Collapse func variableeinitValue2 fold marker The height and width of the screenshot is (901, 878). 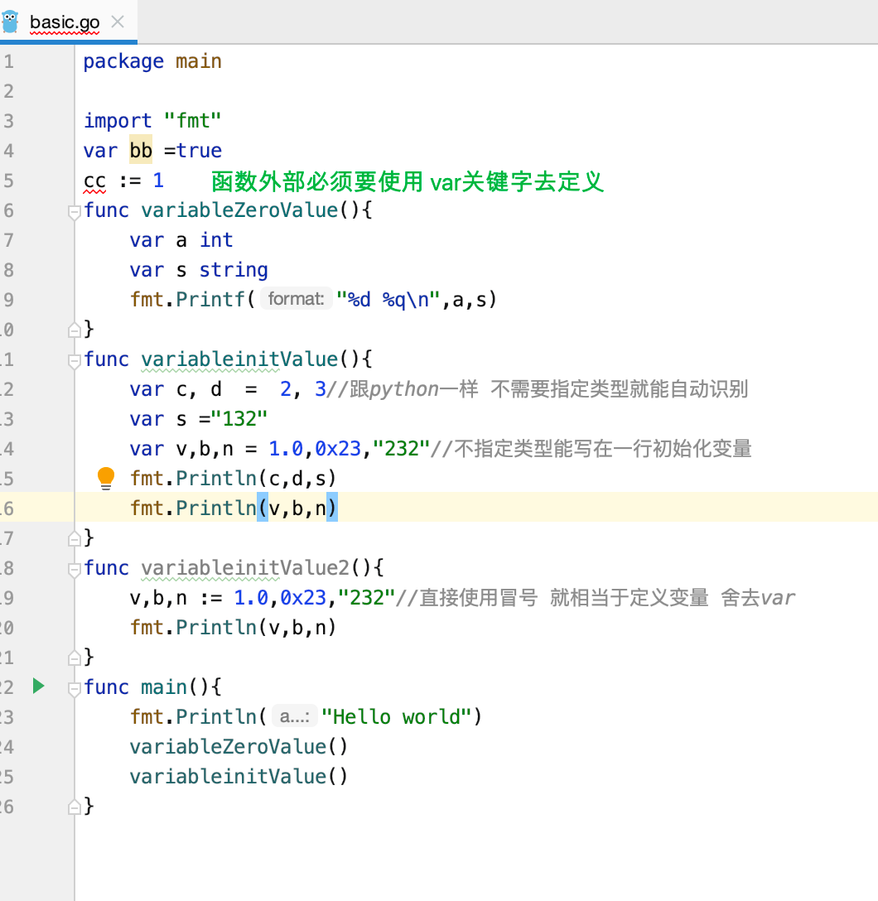click(74, 570)
